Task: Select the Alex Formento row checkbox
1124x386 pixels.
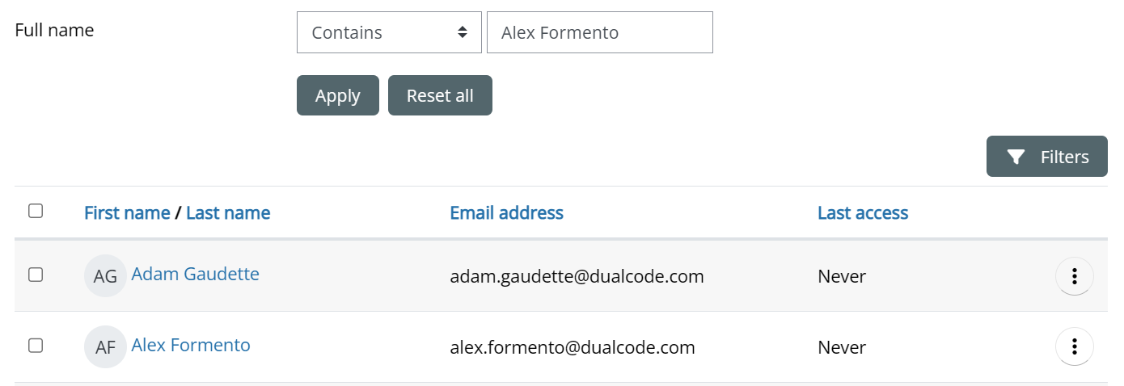Action: pos(36,346)
